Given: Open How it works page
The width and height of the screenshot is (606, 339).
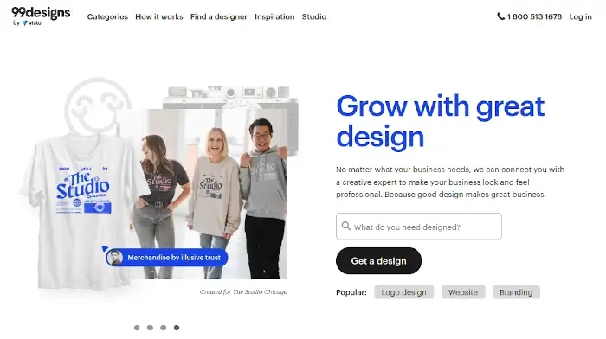Looking at the screenshot, I should click(x=158, y=16).
